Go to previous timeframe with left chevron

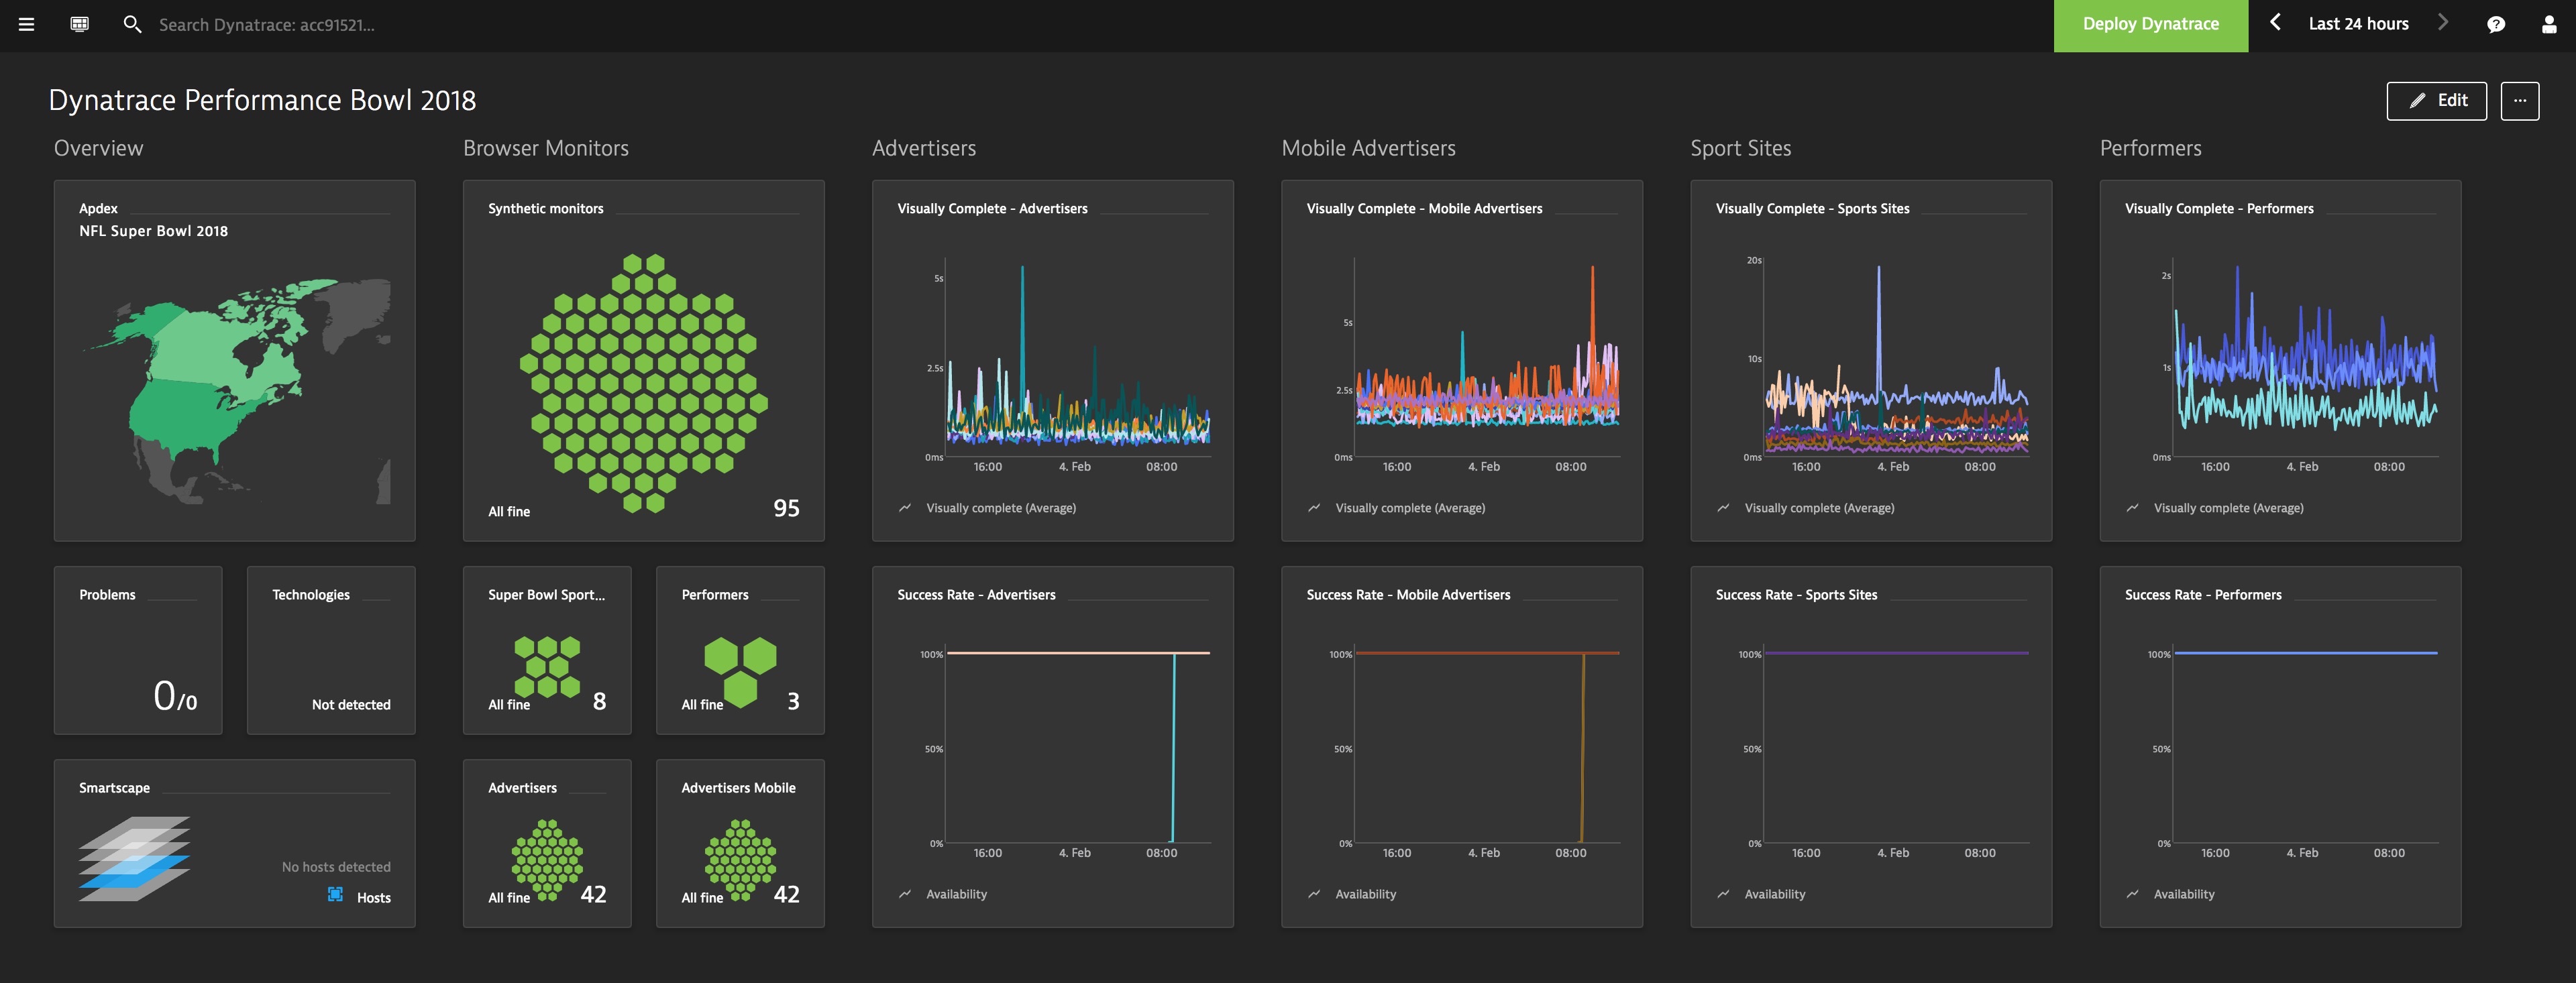click(x=2275, y=23)
